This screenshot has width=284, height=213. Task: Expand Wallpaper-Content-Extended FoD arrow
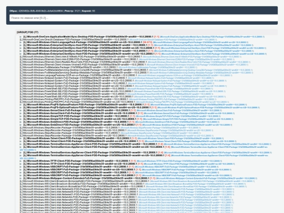[x=21, y=178]
